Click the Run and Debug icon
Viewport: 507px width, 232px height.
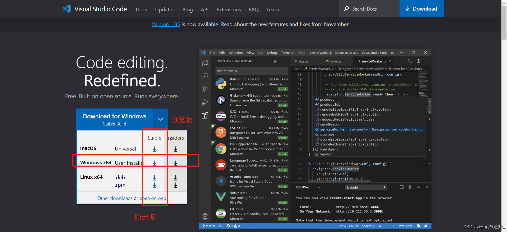point(205,102)
